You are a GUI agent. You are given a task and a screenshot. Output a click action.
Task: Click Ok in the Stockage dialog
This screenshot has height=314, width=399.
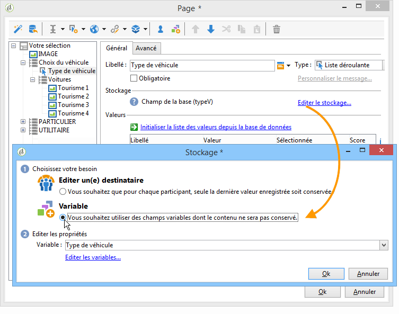point(326,274)
